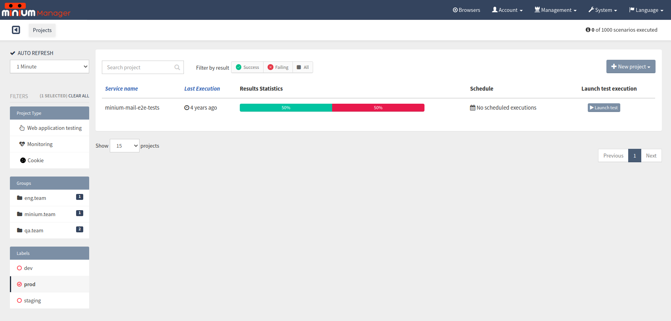Filter by Web application testing type
This screenshot has width=671, height=321.
tap(50, 128)
